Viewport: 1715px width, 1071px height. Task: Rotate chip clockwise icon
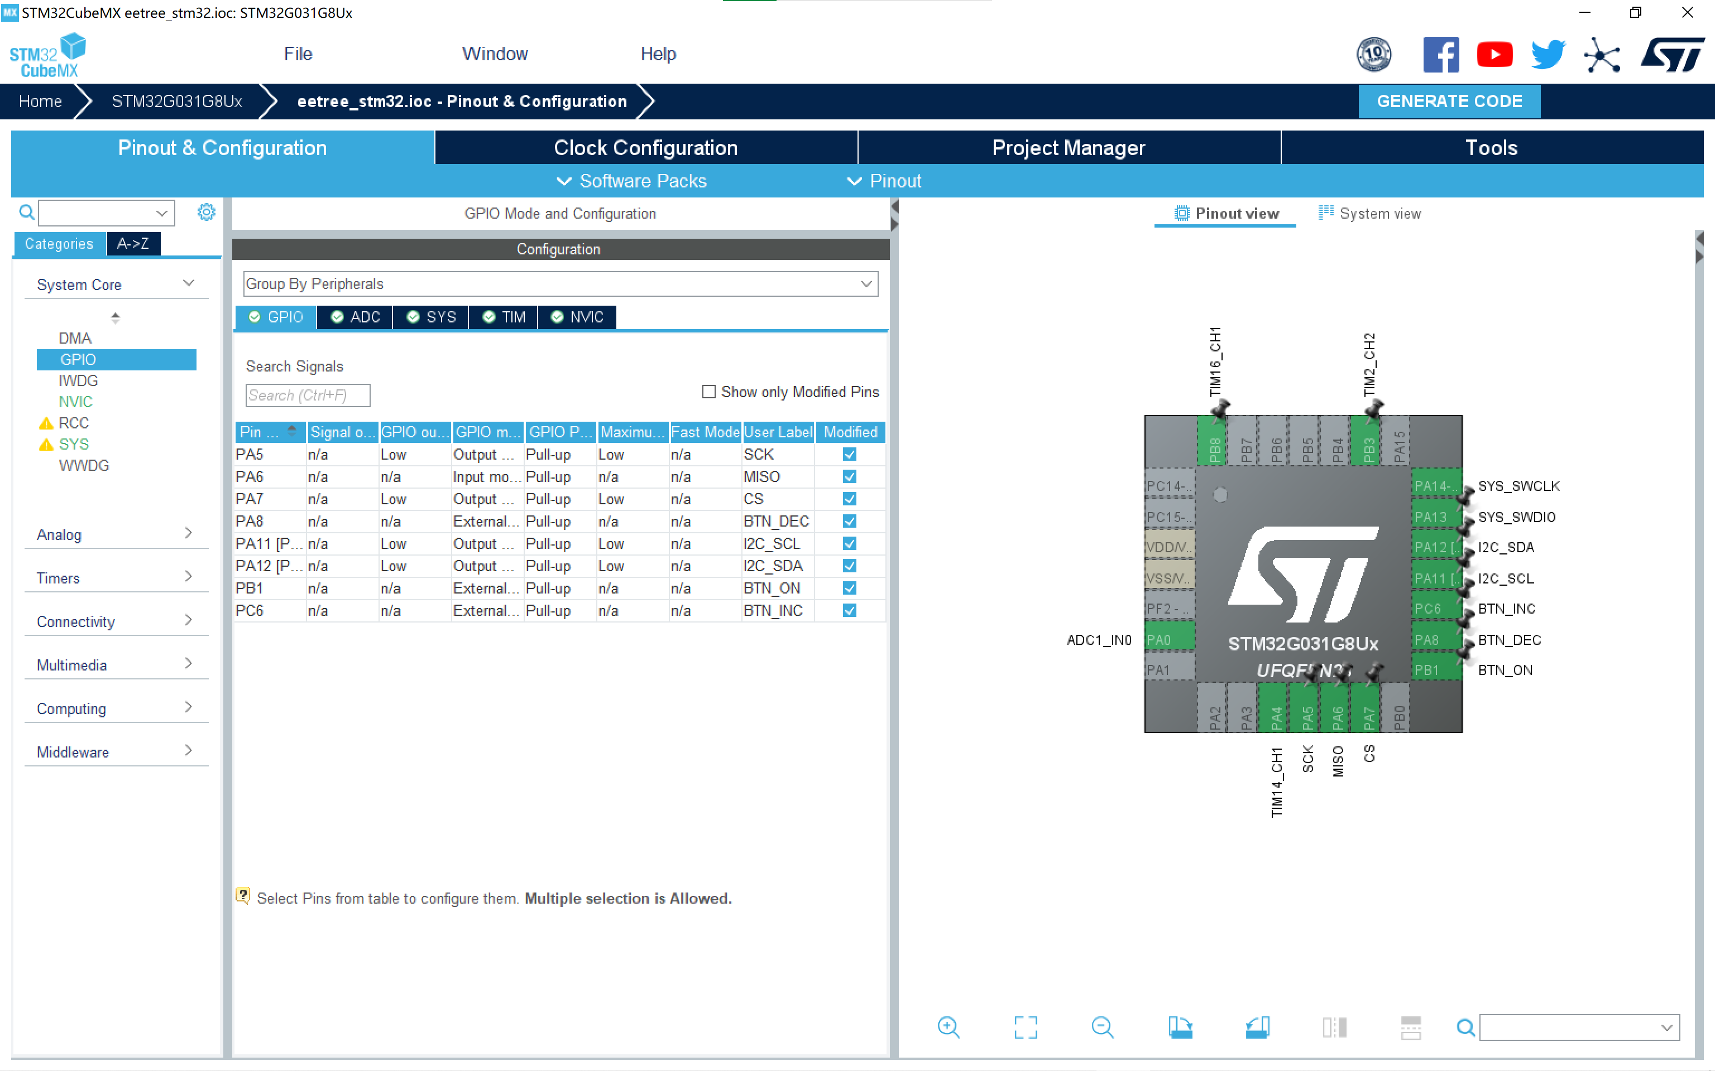1180,1027
